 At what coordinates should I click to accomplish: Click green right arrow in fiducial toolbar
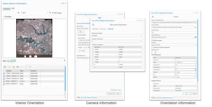click(x=17, y=67)
